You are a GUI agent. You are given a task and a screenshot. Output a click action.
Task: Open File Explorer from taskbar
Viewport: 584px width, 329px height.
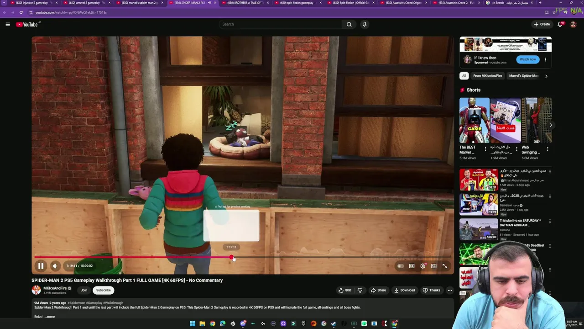click(x=202, y=324)
